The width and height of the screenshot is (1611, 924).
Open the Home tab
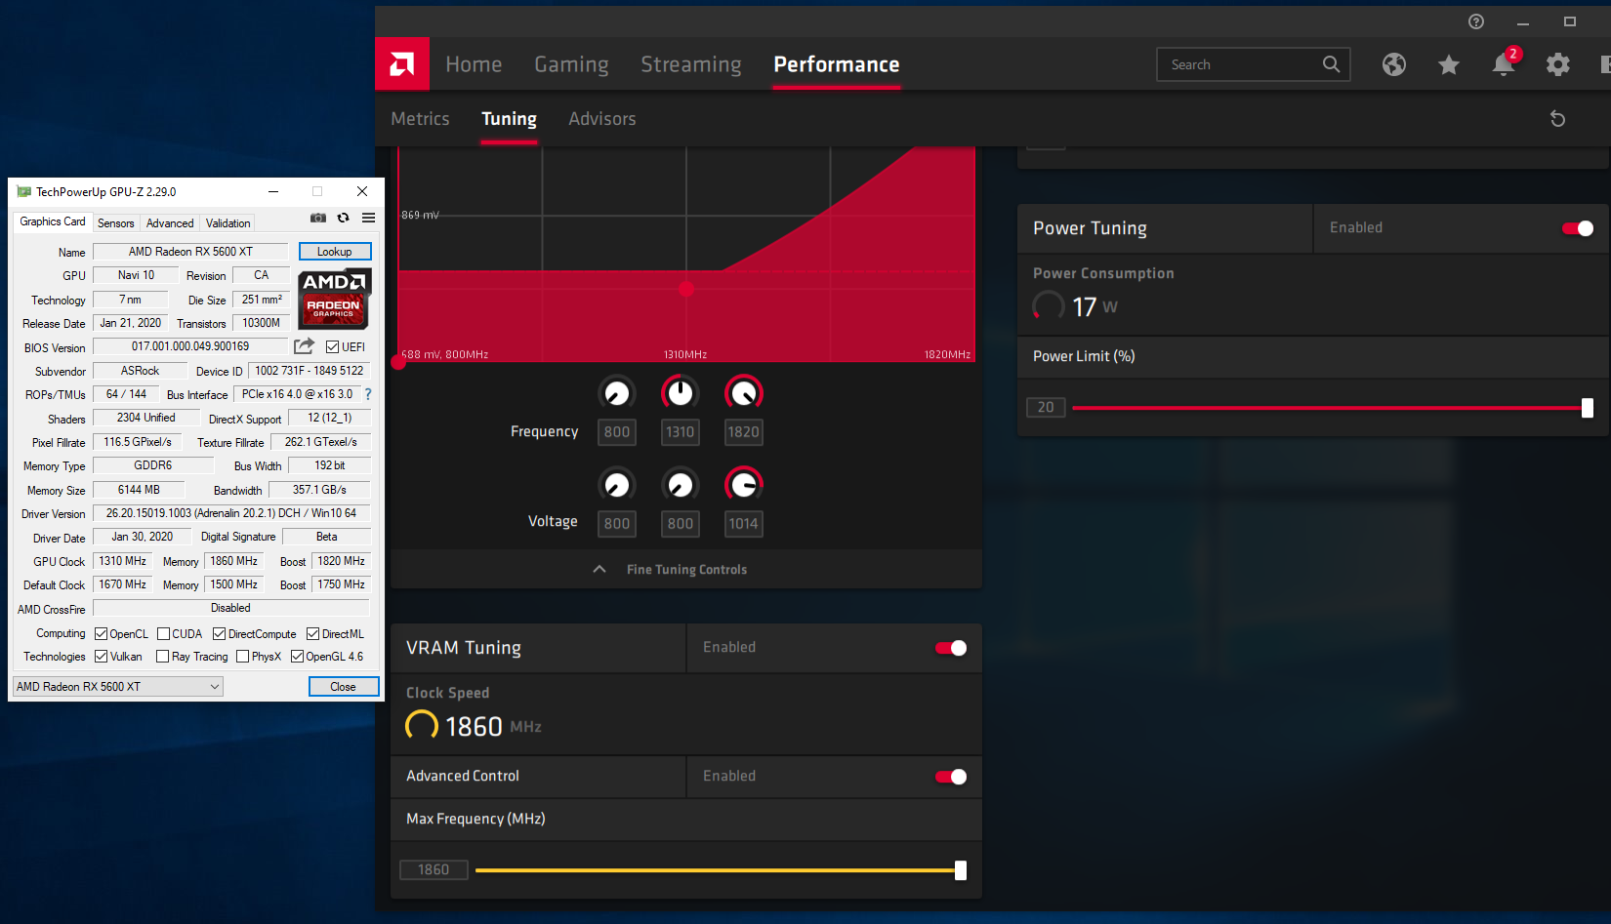474,64
